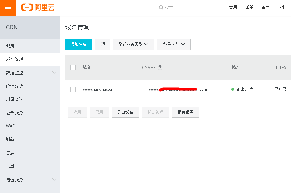This screenshot has height=193, width=291.
Task: Click the 启用 button
Action: (99, 112)
